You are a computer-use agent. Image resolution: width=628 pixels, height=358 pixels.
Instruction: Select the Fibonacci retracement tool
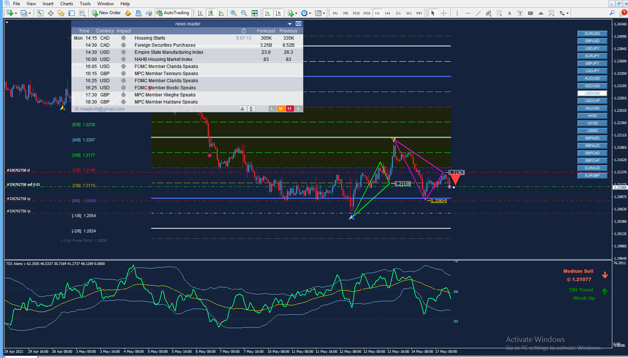point(499,13)
